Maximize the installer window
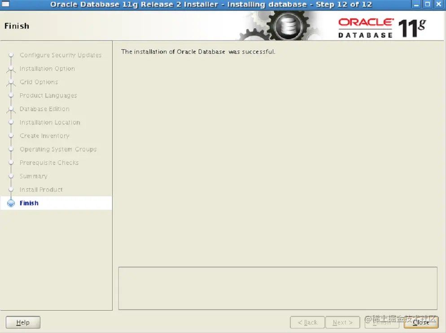This screenshot has width=446, height=333. click(427, 4)
